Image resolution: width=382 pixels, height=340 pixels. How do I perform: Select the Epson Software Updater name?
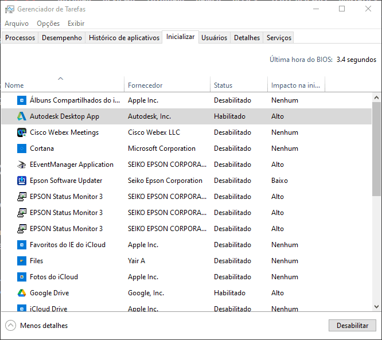point(66,181)
